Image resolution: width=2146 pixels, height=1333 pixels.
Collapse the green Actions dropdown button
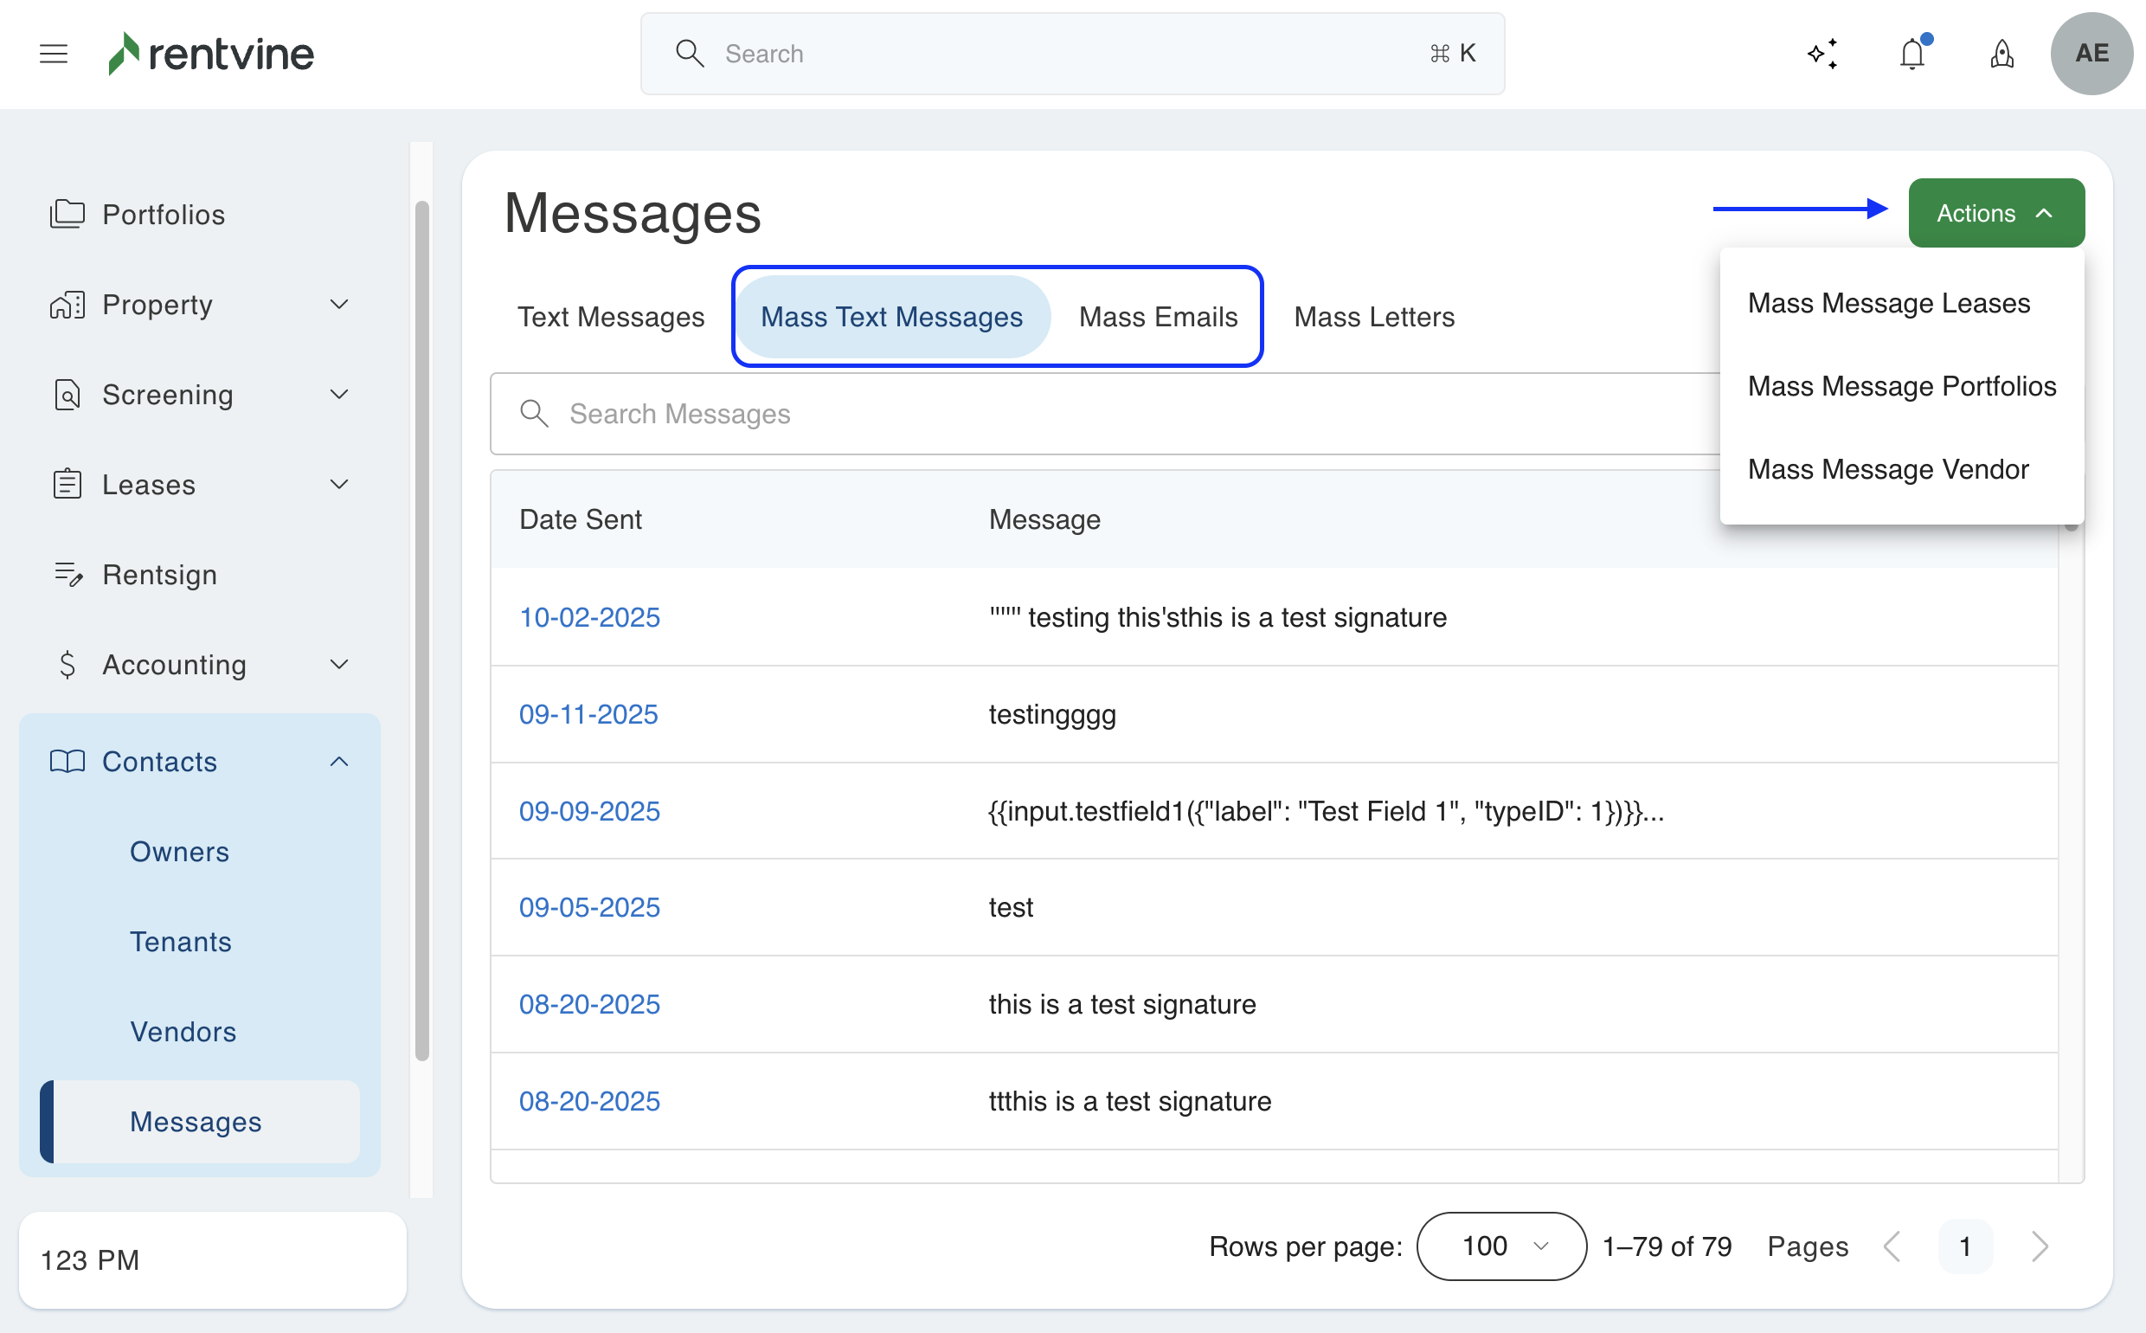click(1995, 213)
